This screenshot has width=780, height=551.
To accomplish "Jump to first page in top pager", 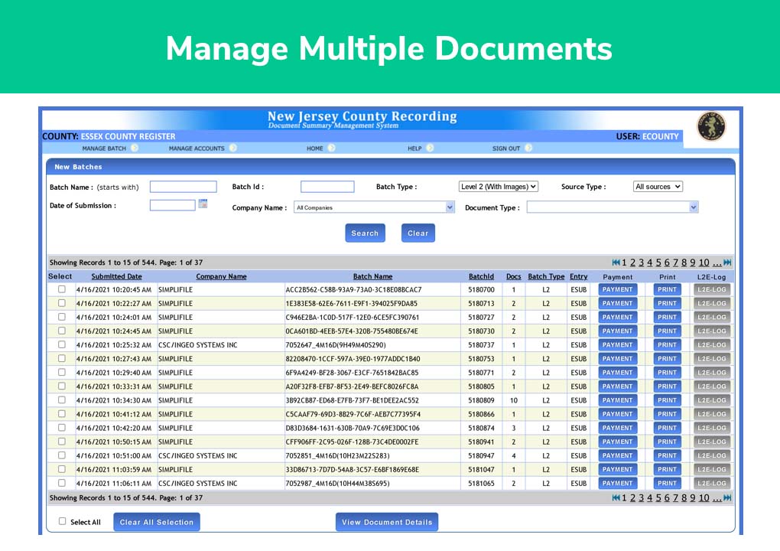I will (x=616, y=262).
